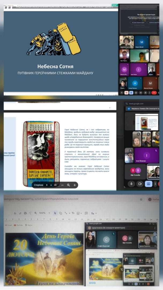Click present-screen icon in middle Meet window
Viewport: 163px width, 290px height.
(149, 184)
